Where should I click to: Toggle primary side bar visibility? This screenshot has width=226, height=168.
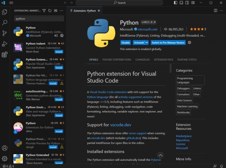176,3
